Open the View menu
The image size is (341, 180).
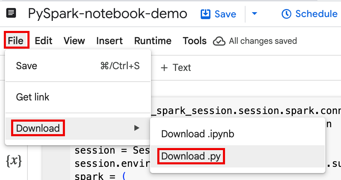click(x=74, y=41)
